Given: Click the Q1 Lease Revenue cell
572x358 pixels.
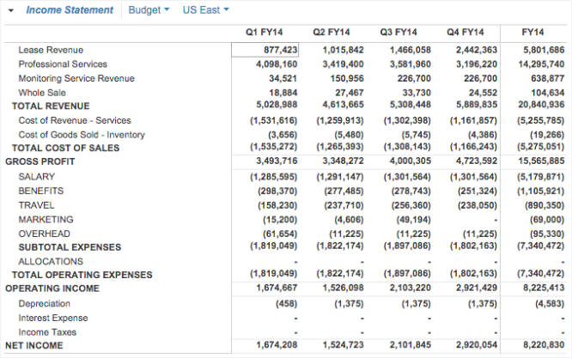Looking at the screenshot, I should click(265, 51).
